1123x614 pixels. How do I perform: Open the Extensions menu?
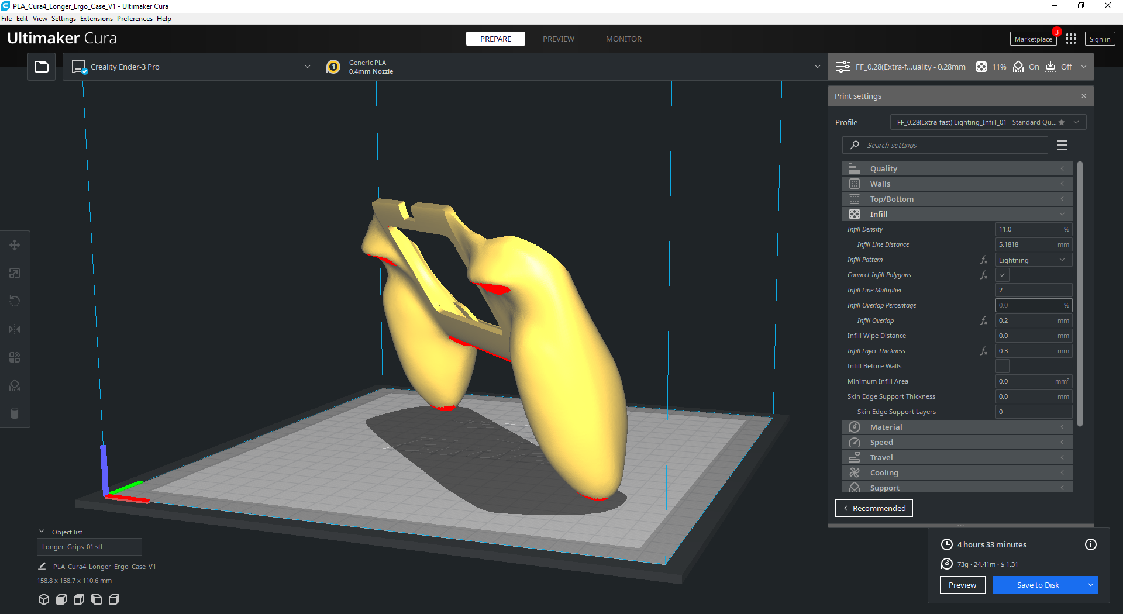click(97, 19)
